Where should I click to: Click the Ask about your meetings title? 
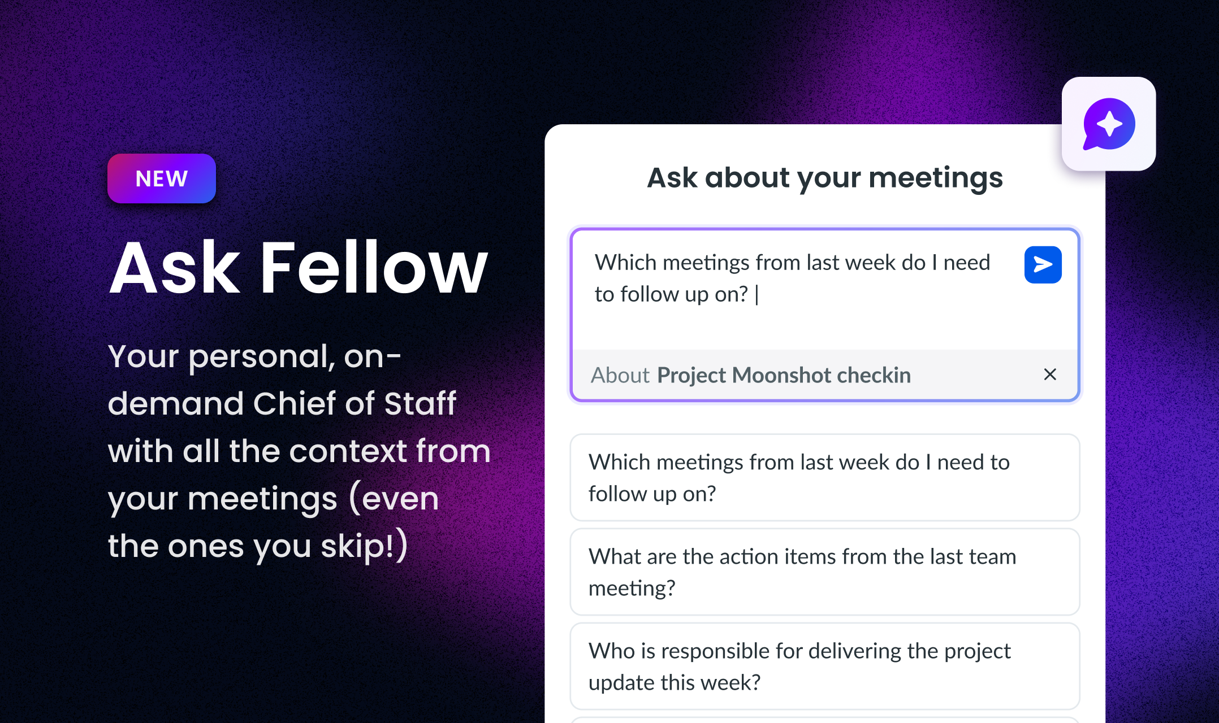tap(824, 177)
